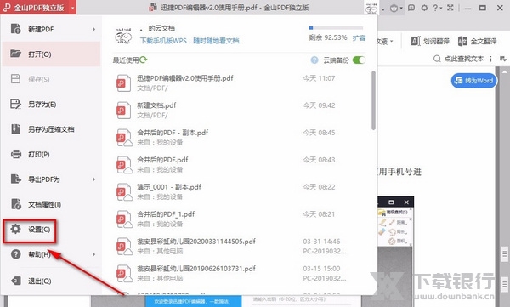Viewport: 510px width, 307px height.
Task: Click the magnifier icon beside 点此查找文本
Action: click(x=437, y=59)
